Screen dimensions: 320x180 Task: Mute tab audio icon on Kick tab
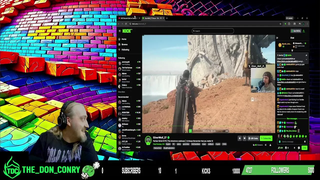click(x=160, y=18)
